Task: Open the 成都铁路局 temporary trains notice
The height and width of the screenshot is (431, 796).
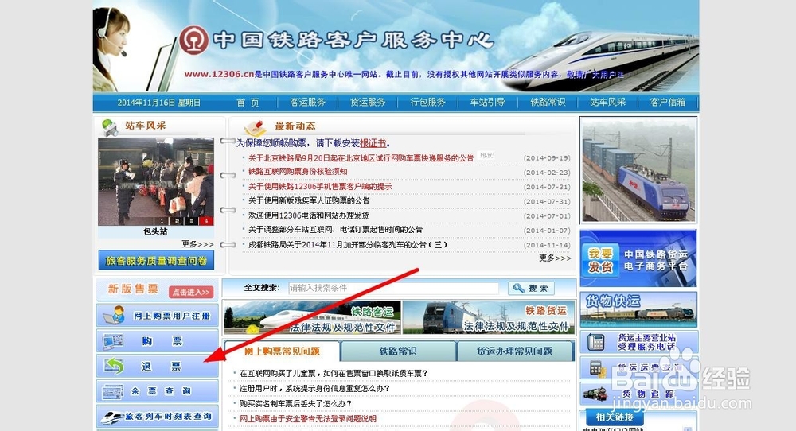Action: point(348,244)
